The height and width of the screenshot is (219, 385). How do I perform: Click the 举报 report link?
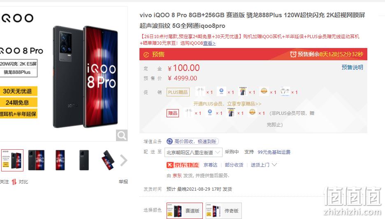click(123, 182)
